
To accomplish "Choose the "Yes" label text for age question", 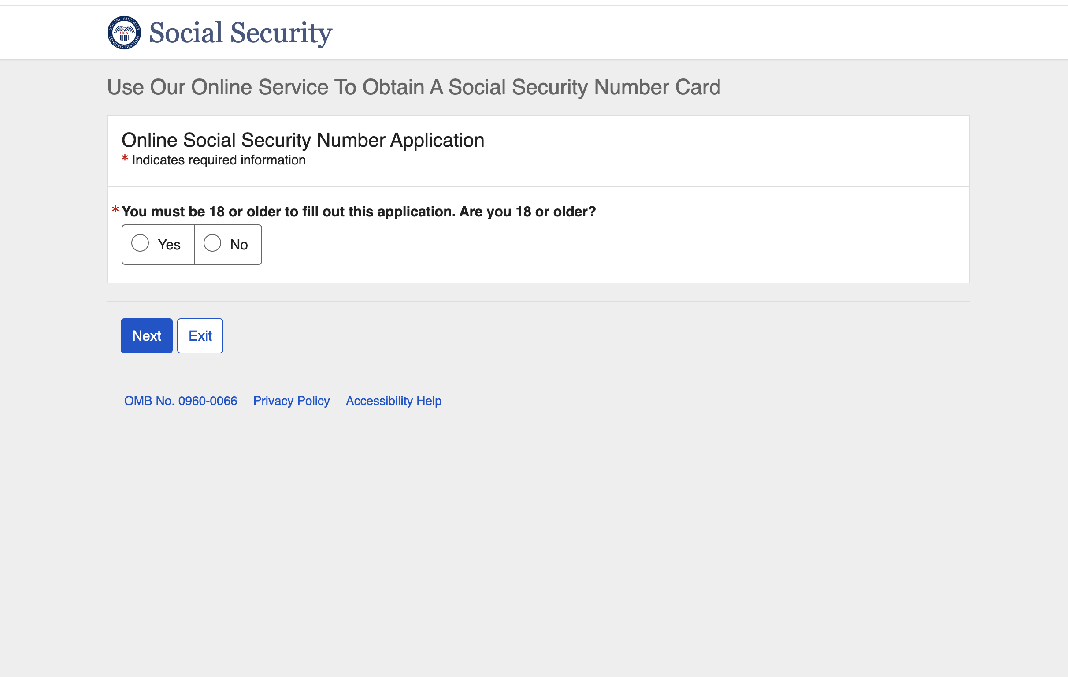I will (x=169, y=245).
